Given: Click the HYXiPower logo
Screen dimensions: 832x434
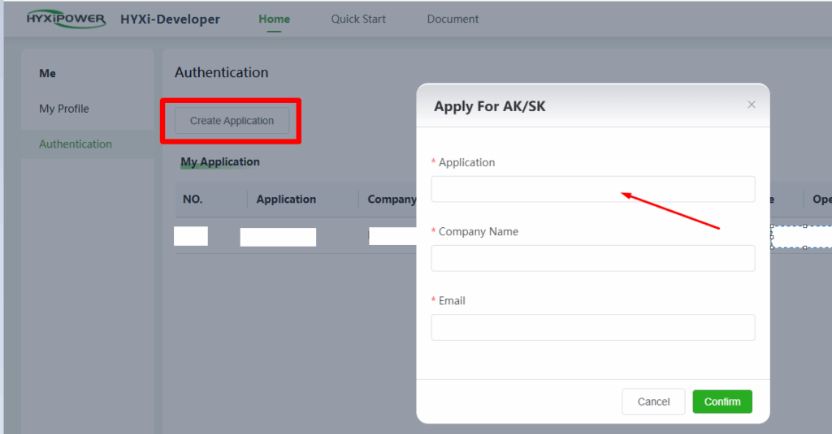Looking at the screenshot, I should (x=66, y=19).
